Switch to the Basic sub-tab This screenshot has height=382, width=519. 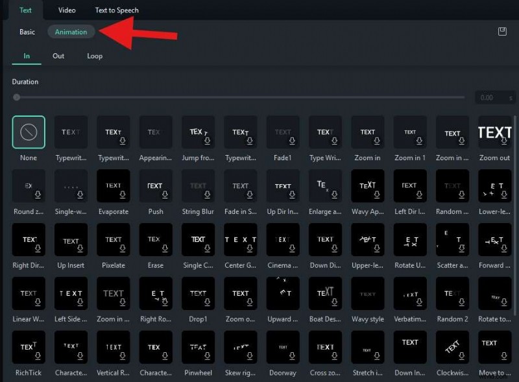(27, 31)
